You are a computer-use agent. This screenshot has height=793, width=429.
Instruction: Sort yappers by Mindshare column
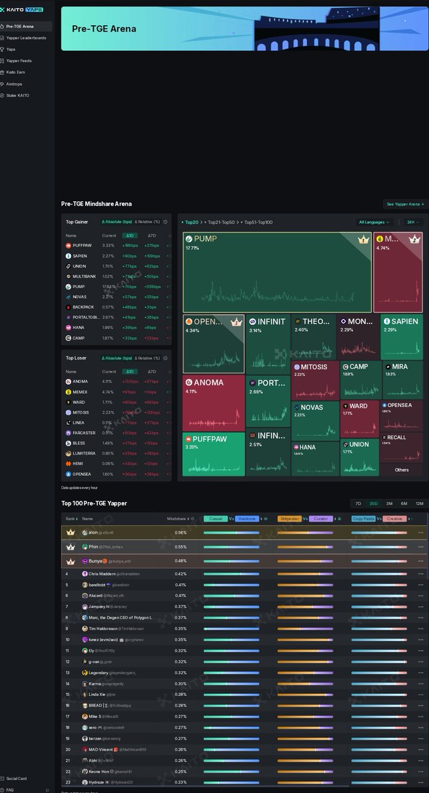(178, 519)
